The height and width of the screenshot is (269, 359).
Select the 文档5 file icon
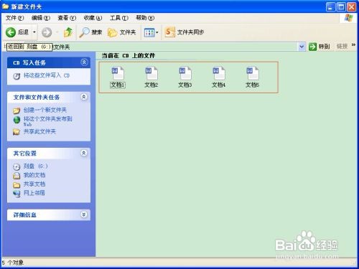pos(253,73)
